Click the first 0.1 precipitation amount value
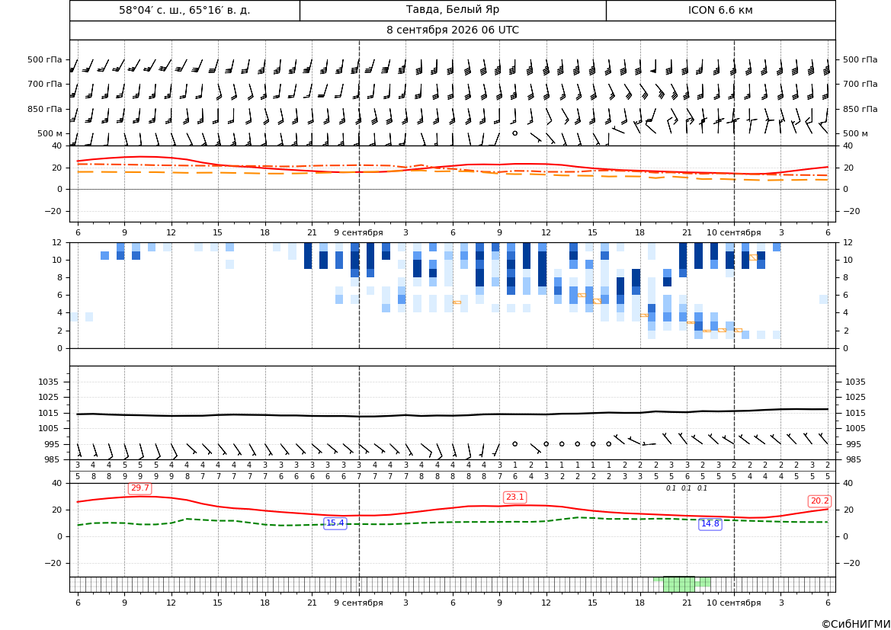Viewport: 891px width, 630px height. pyautogui.click(x=671, y=488)
